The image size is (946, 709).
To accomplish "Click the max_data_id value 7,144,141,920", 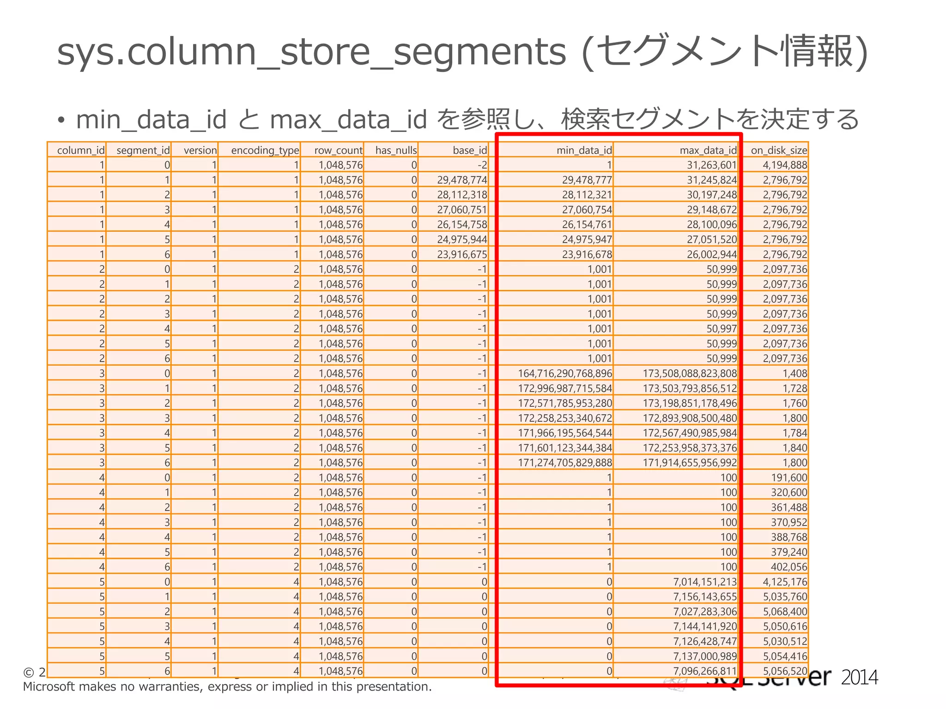I will tap(705, 626).
